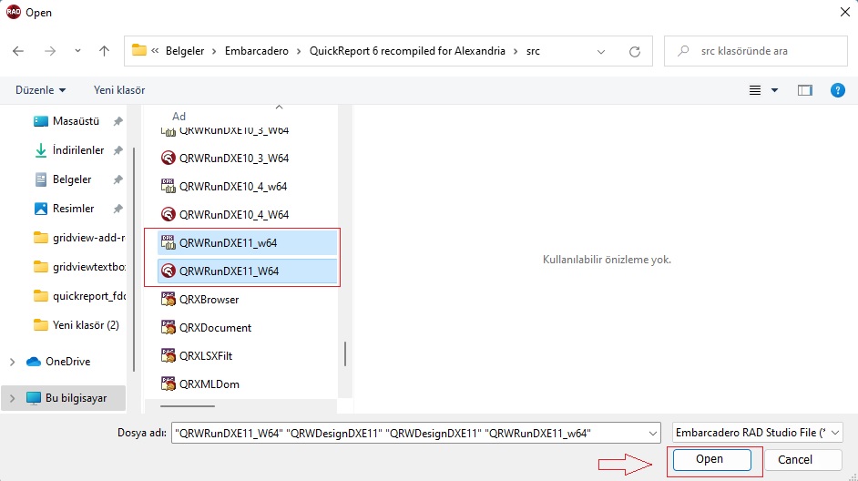The width and height of the screenshot is (858, 481).
Task: Click the navigation pane vertical scrollbar
Action: 134,260
